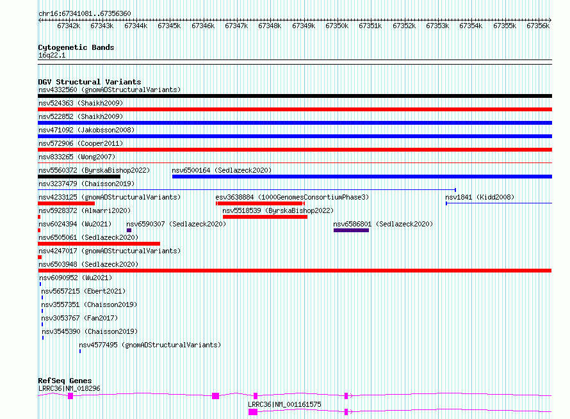Open nsv4247017 gnomAD variant label
The height and width of the screenshot is (419, 570).
click(x=110, y=251)
